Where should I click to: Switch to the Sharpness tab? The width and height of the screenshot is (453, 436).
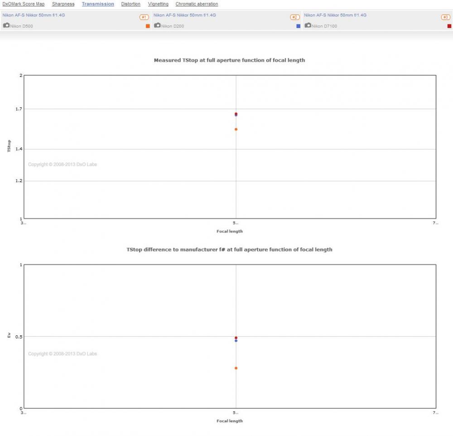63,4
